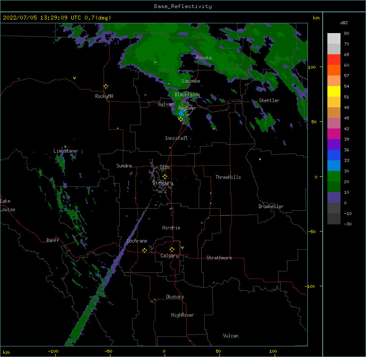Select the yellow diamond marker beside Olds
This screenshot has height=357, width=366.
pyautogui.click(x=165, y=177)
